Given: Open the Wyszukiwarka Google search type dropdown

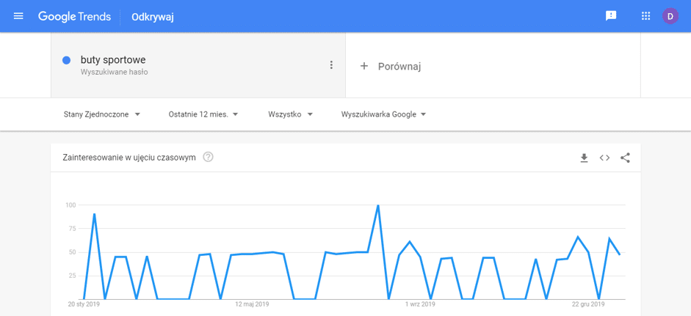Looking at the screenshot, I should click(x=383, y=114).
